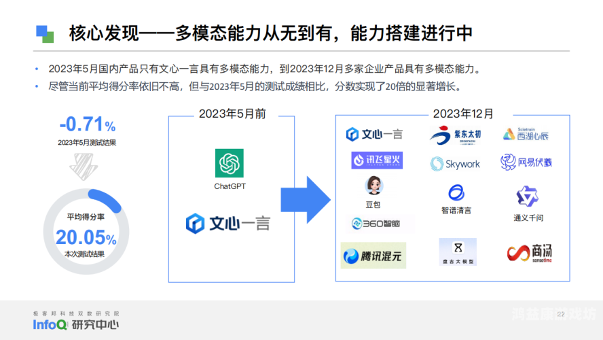603x340 pixels.
Task: Click the page number 22
Action: [x=561, y=314]
